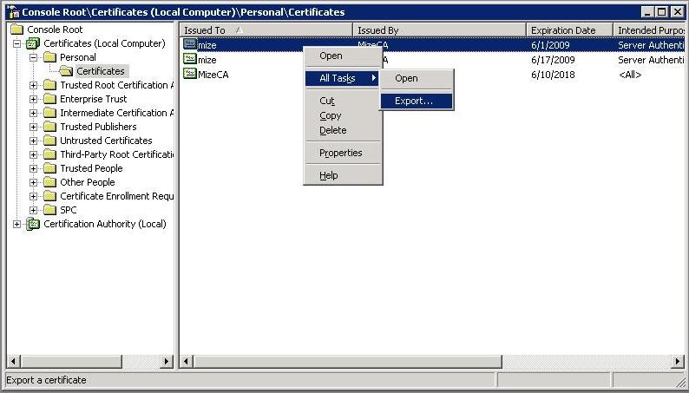The image size is (689, 393).
Task: Click the Console Root folder icon
Action: pos(16,29)
